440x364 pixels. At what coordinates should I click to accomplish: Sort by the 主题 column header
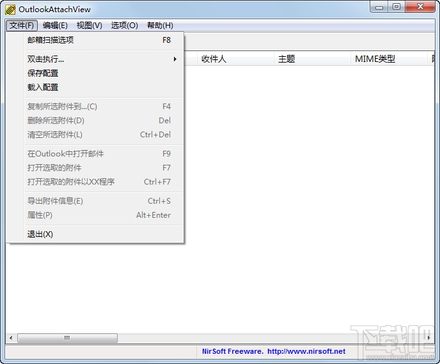tap(312, 59)
